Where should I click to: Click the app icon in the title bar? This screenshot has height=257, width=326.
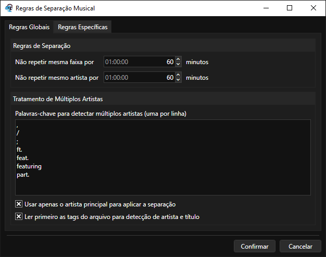pos(8,8)
